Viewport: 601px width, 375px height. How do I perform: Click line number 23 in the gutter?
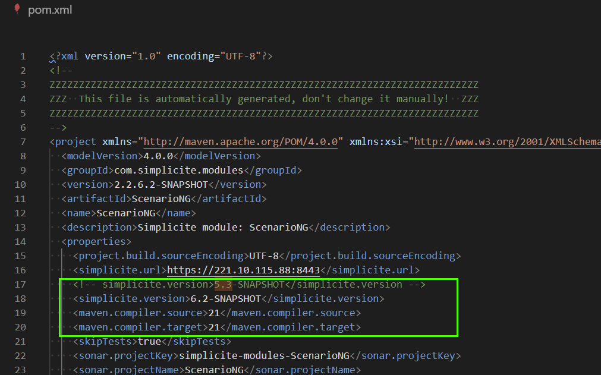pos(20,370)
